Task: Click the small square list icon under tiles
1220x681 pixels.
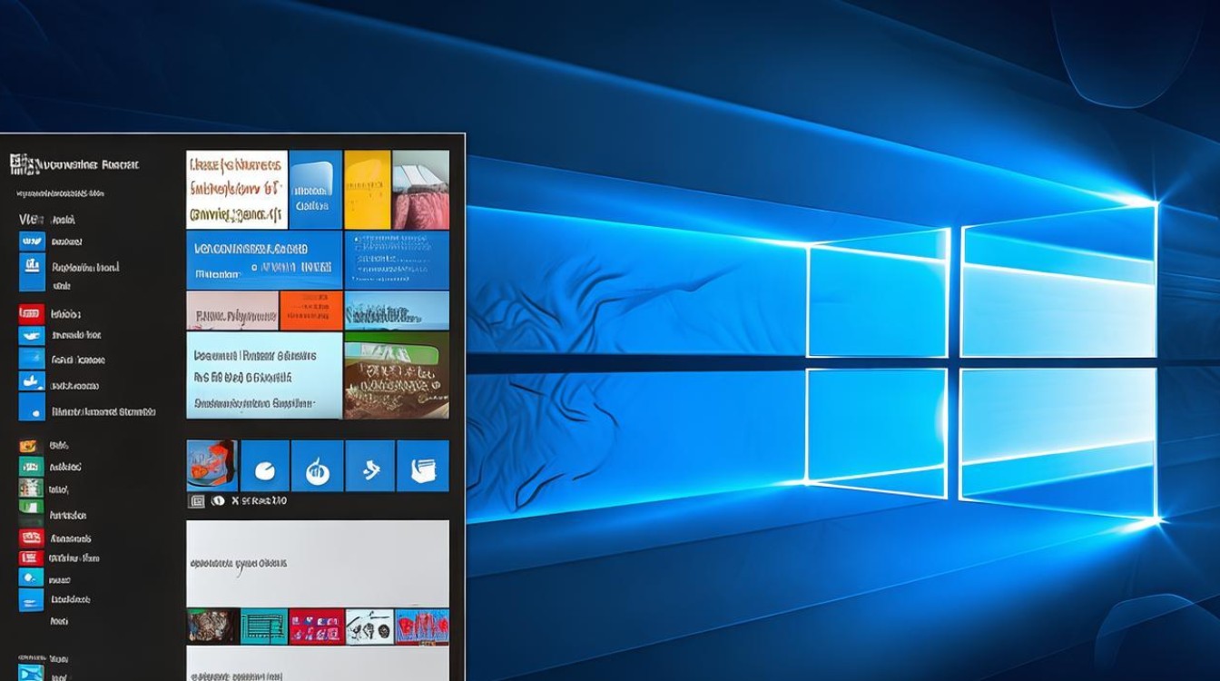Action: coord(196,500)
